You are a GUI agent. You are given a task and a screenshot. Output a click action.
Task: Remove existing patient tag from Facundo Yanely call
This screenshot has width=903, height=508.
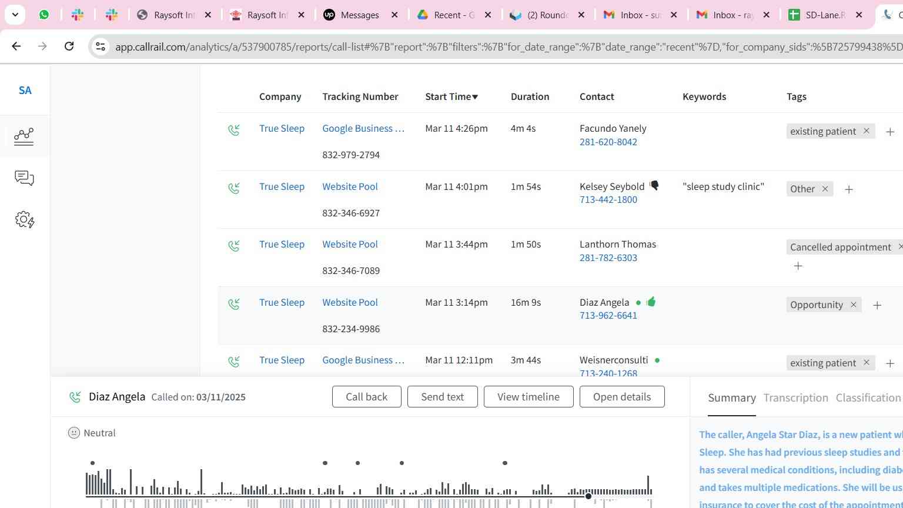(x=866, y=131)
